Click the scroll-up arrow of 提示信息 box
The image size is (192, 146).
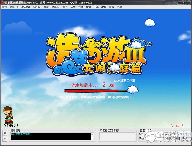(92, 134)
